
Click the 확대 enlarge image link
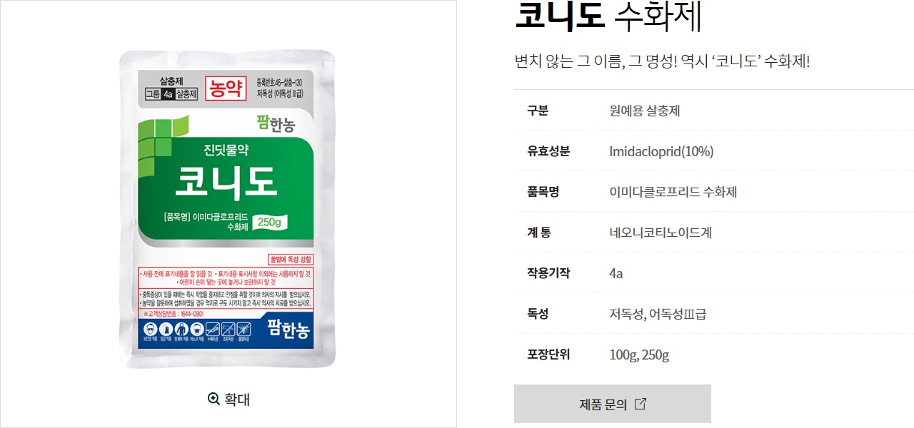[228, 399]
